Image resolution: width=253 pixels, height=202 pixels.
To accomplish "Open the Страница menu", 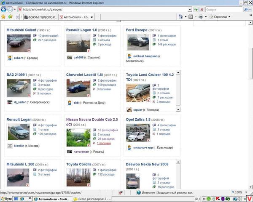I will coord(220,16).
